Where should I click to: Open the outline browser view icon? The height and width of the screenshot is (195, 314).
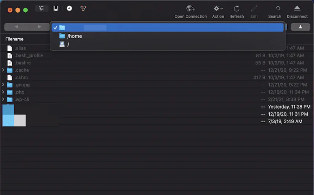pyautogui.click(x=42, y=8)
